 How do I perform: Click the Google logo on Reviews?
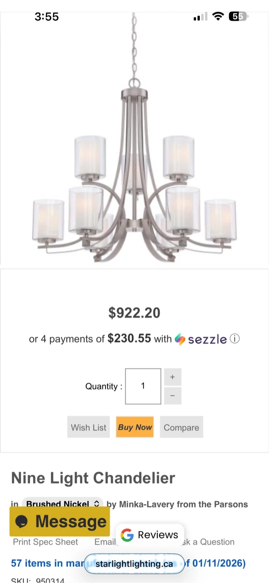click(127, 535)
